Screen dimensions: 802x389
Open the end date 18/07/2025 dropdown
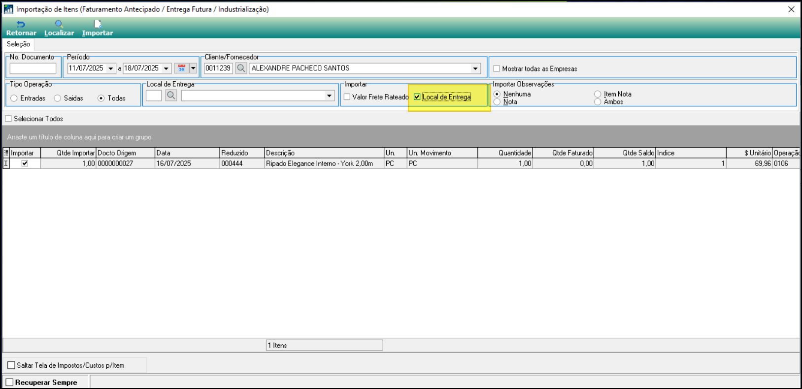167,68
